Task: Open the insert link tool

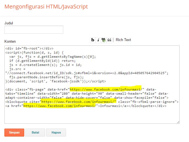Action: (x=103, y=40)
